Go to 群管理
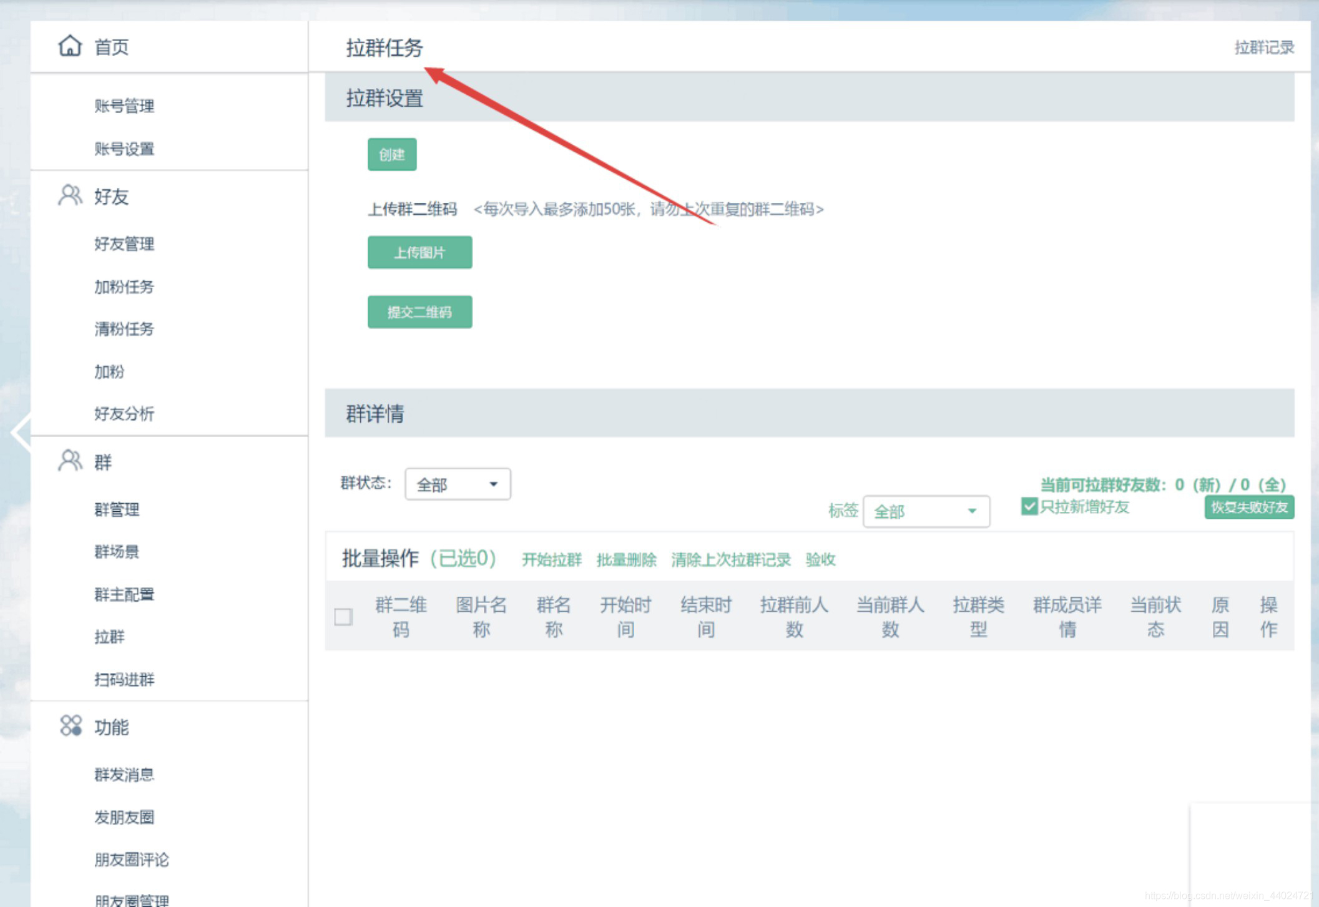The image size is (1319, 907). (117, 509)
